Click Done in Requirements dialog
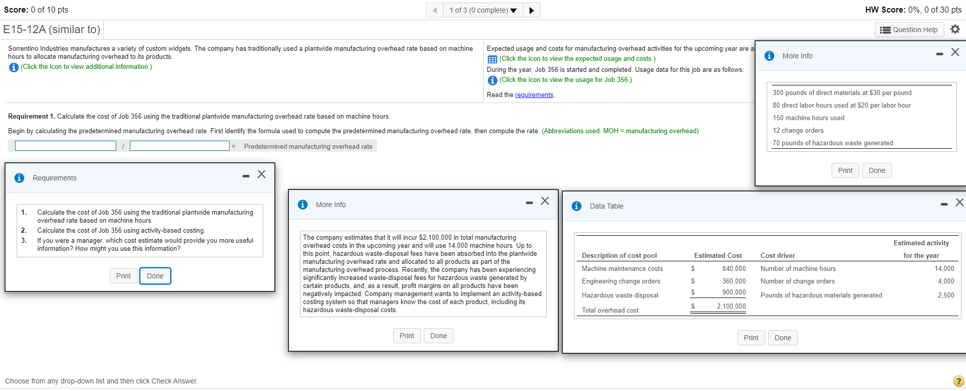966x391 pixels. [x=155, y=276]
